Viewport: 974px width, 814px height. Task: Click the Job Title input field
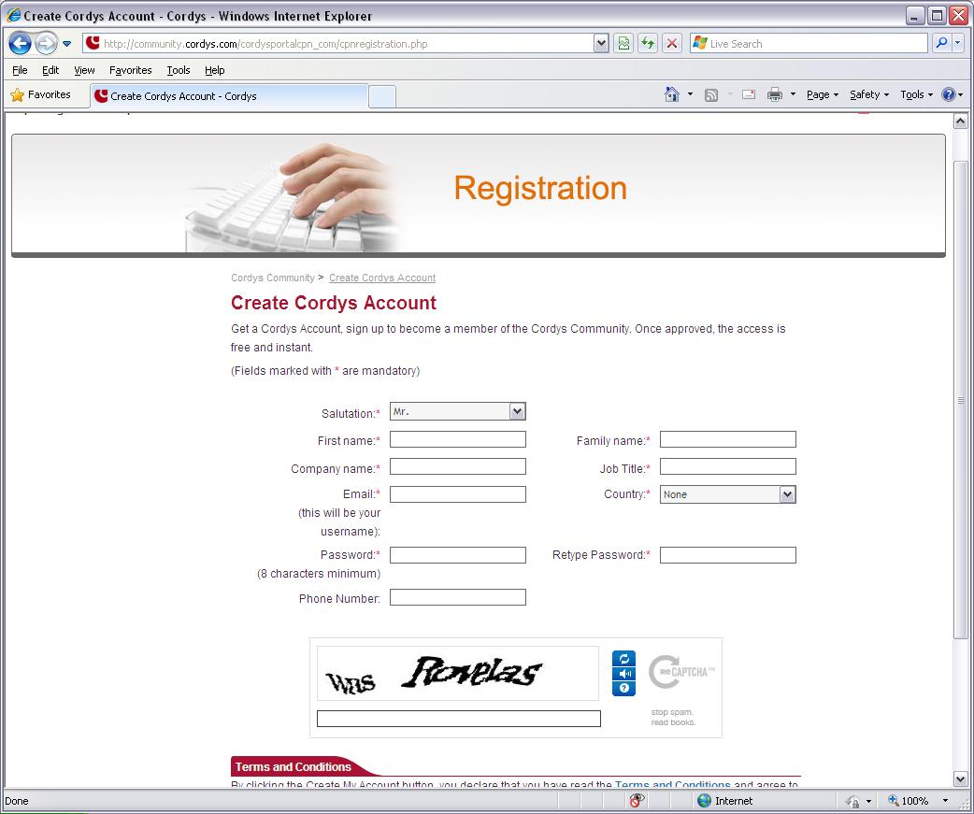(x=728, y=467)
